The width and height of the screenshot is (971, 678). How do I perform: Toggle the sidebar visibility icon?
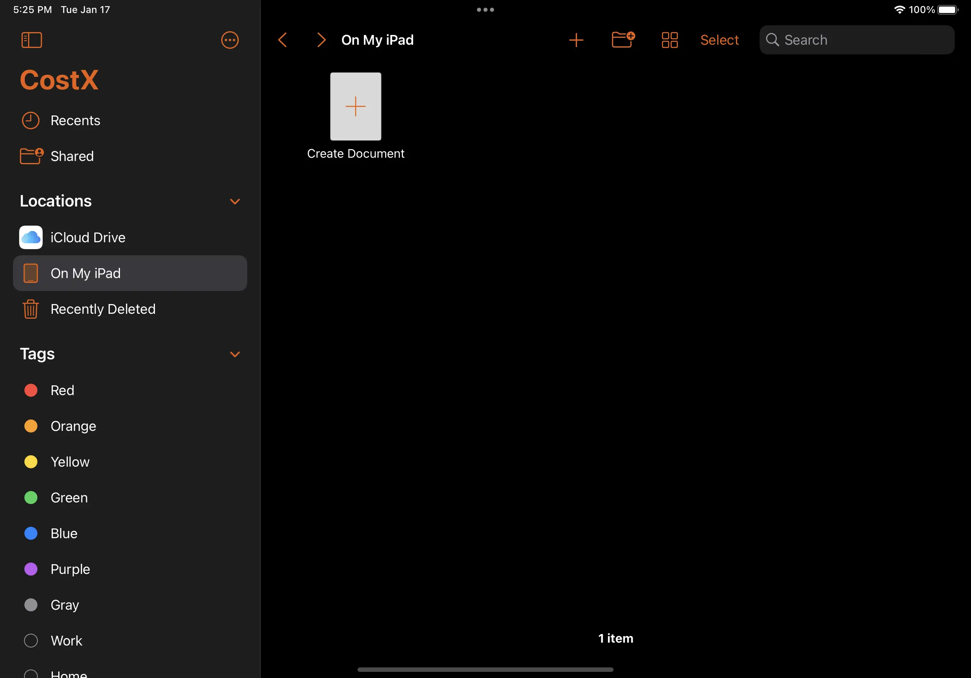pyautogui.click(x=32, y=40)
